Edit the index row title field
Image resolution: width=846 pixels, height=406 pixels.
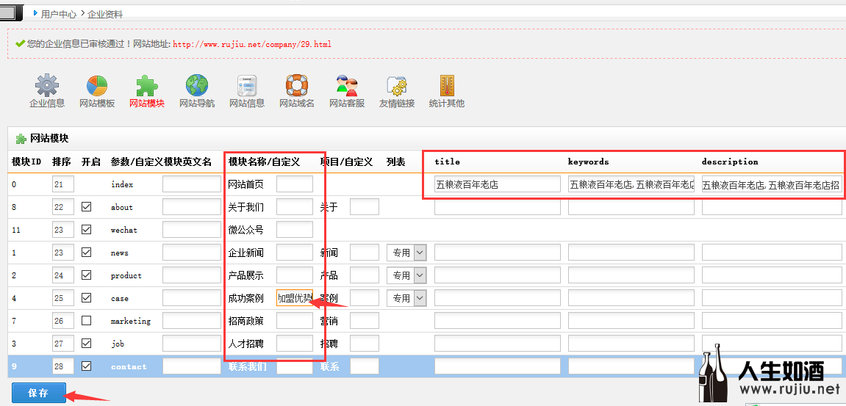[498, 184]
